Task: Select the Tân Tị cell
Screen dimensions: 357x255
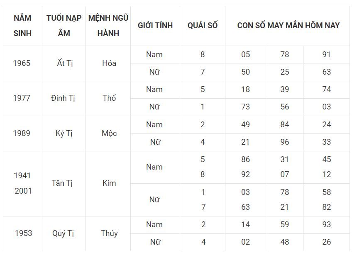Action: tap(64, 183)
